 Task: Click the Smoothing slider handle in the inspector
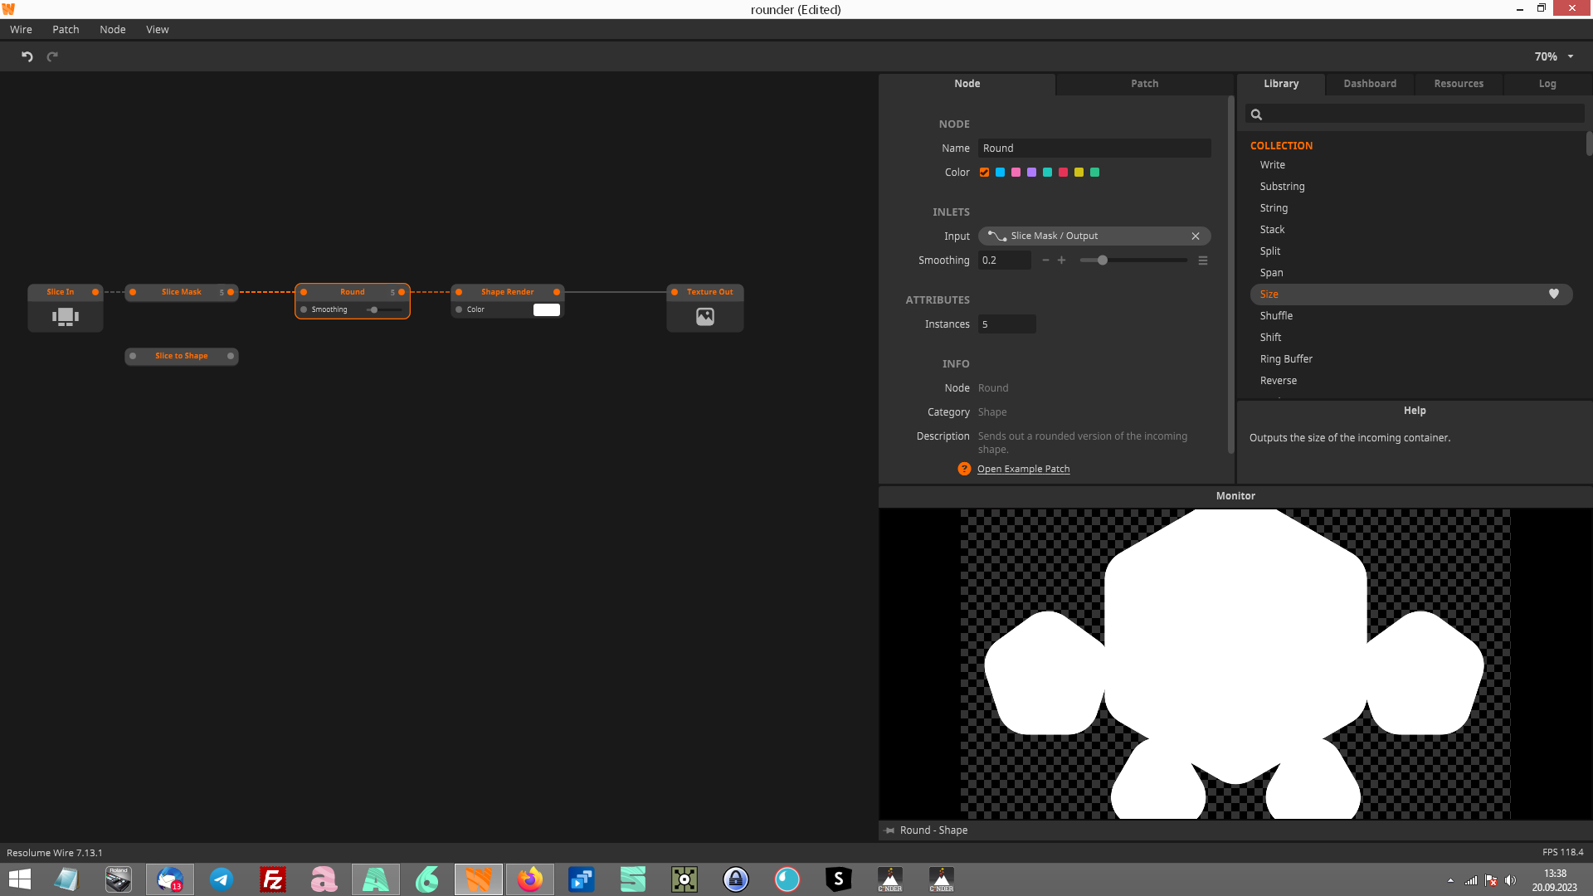(x=1102, y=261)
